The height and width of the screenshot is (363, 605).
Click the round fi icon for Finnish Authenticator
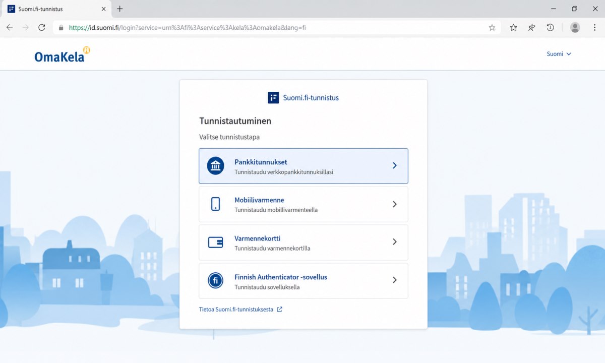[x=216, y=280]
